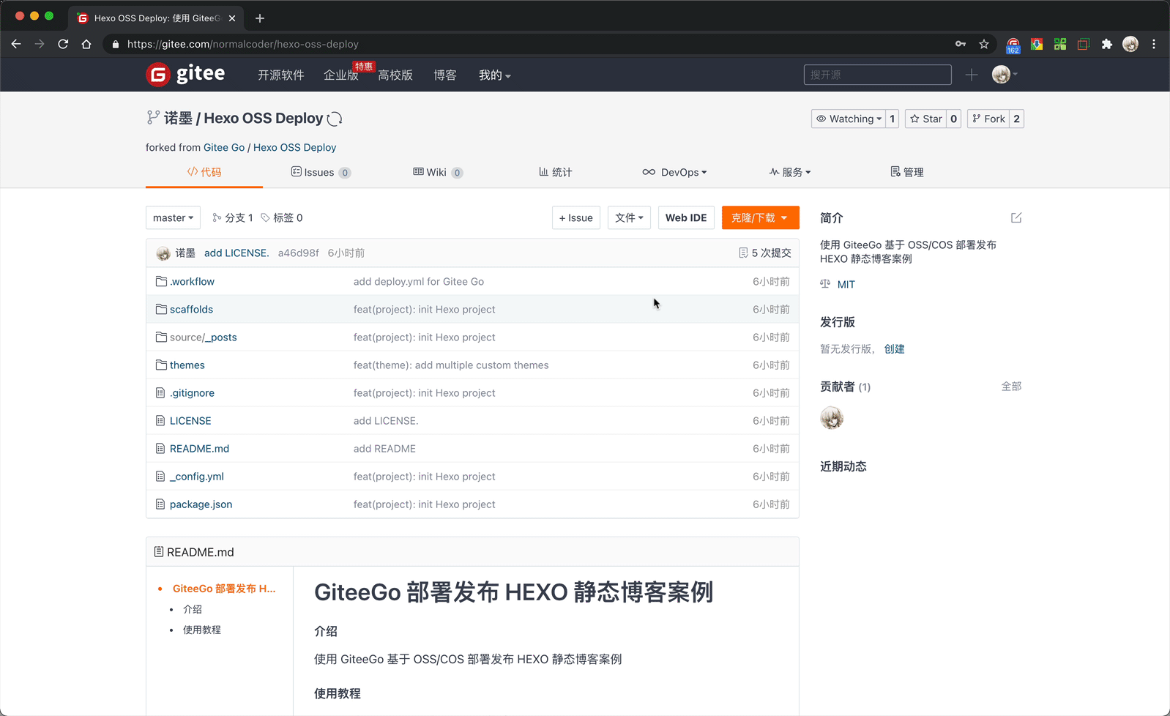The image size is (1170, 716).
Task: Open the scaffolds folder
Action: point(191,309)
